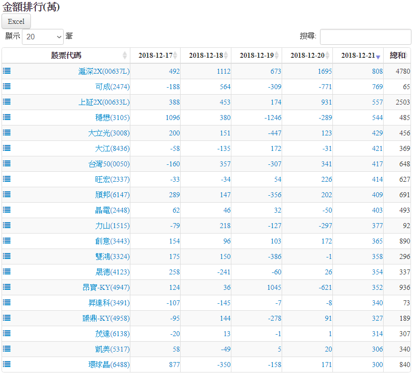
Task: Click the list icon beside 大立光(3008)
Action: coord(7,132)
